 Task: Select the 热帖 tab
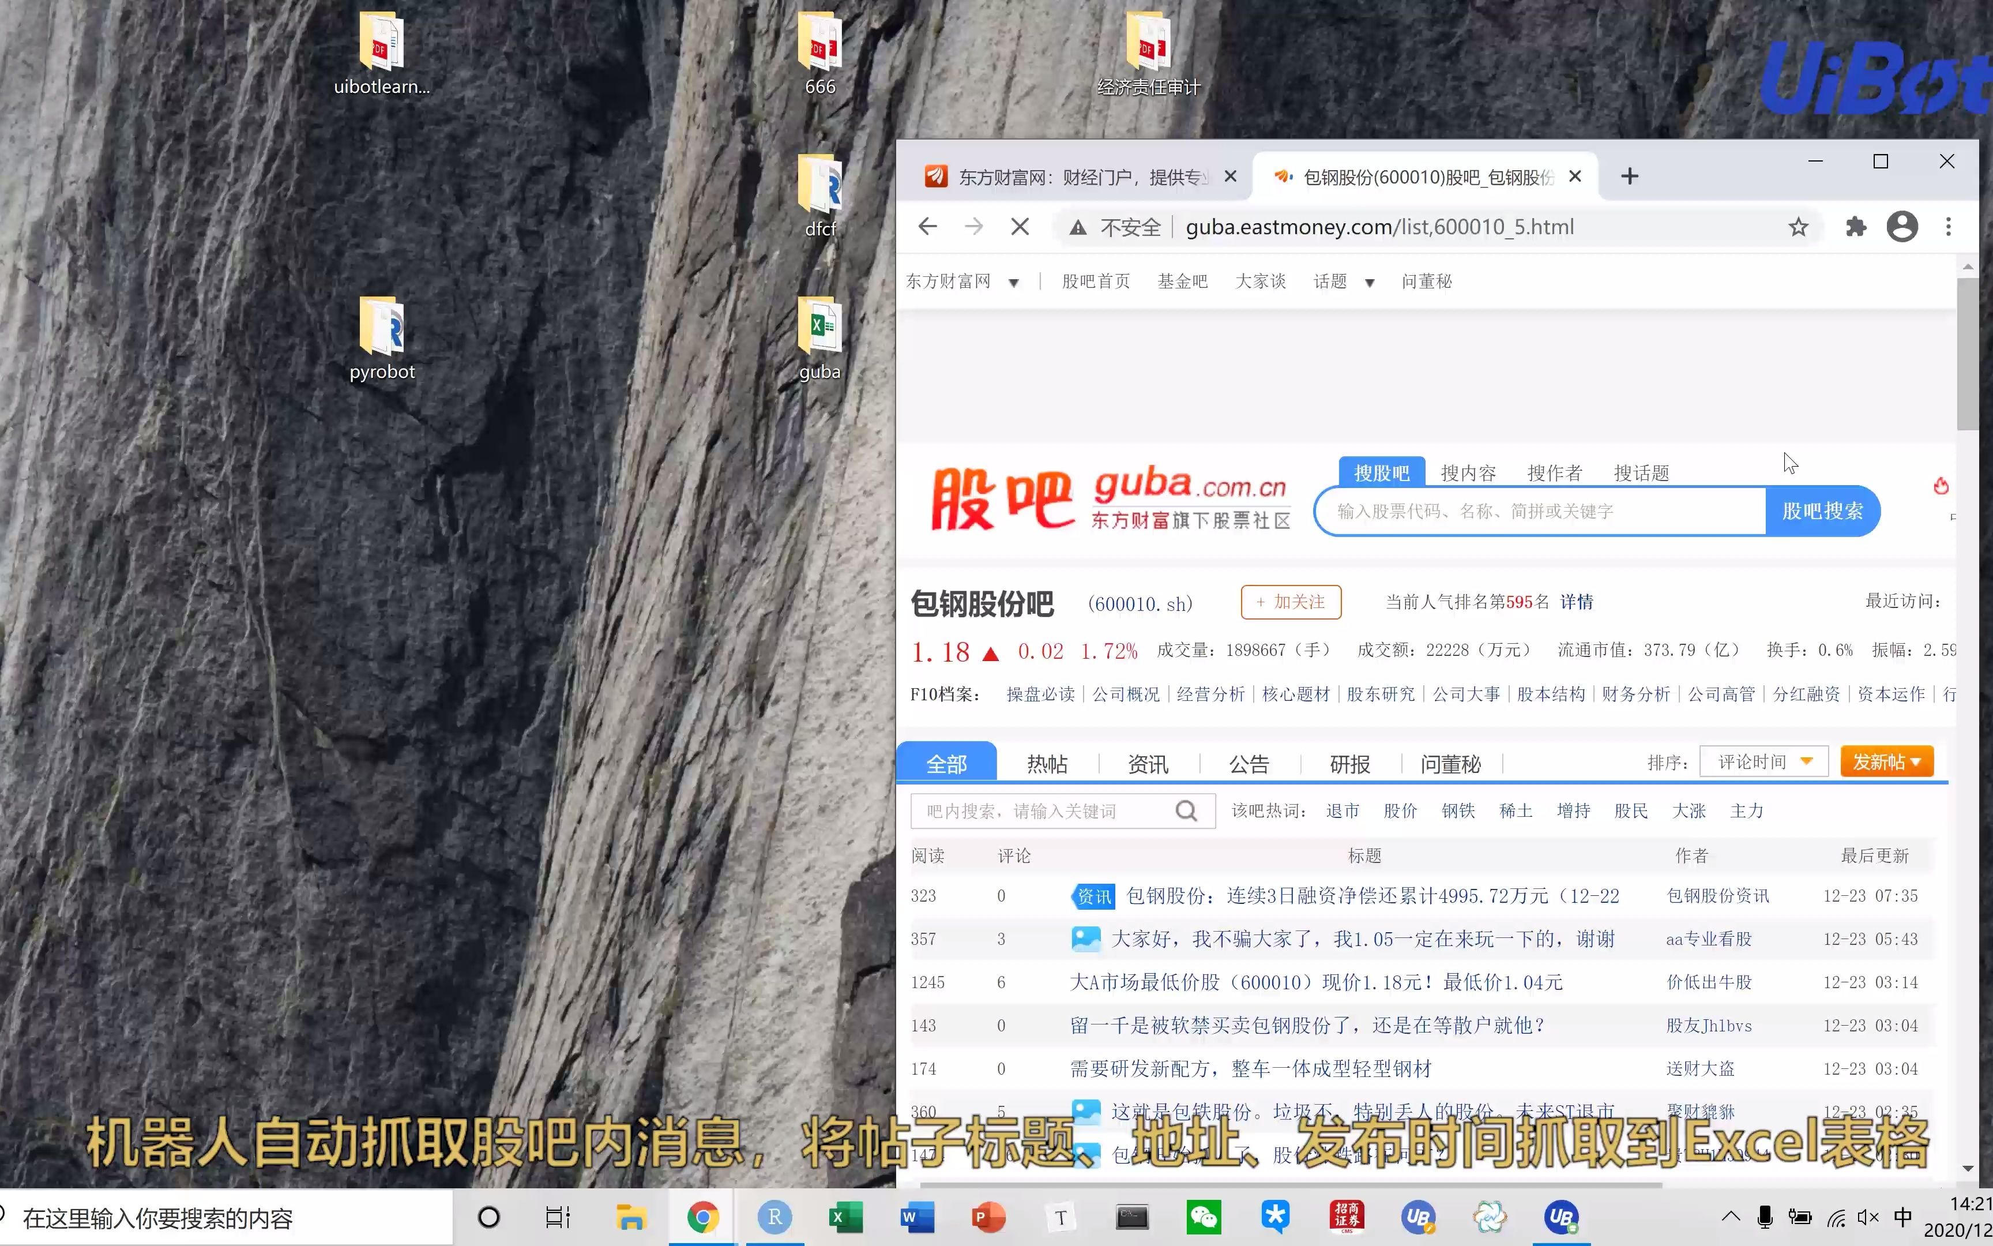coord(1047,764)
